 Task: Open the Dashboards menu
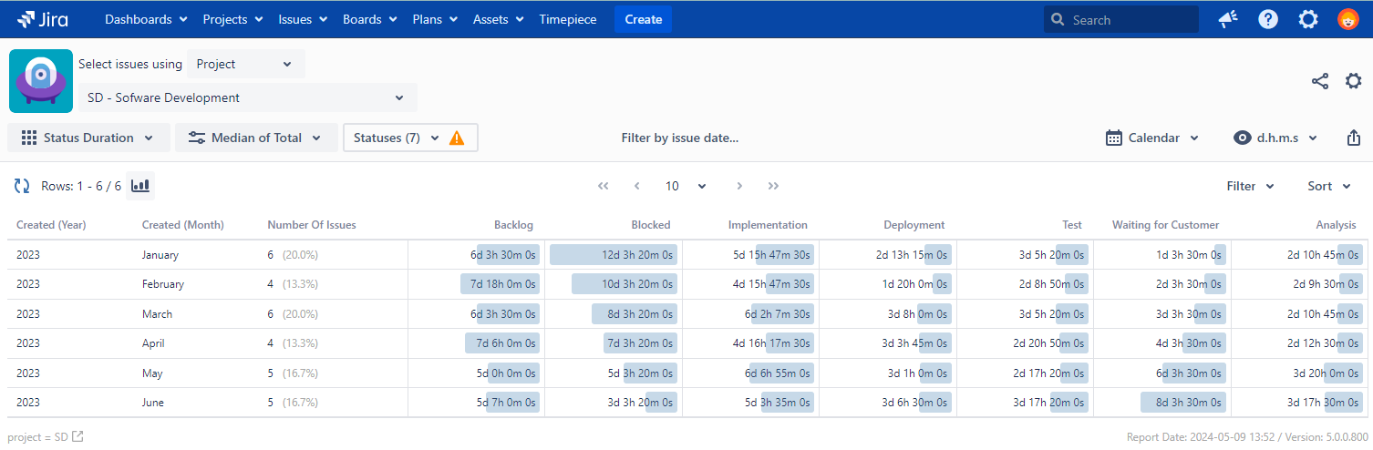click(146, 19)
